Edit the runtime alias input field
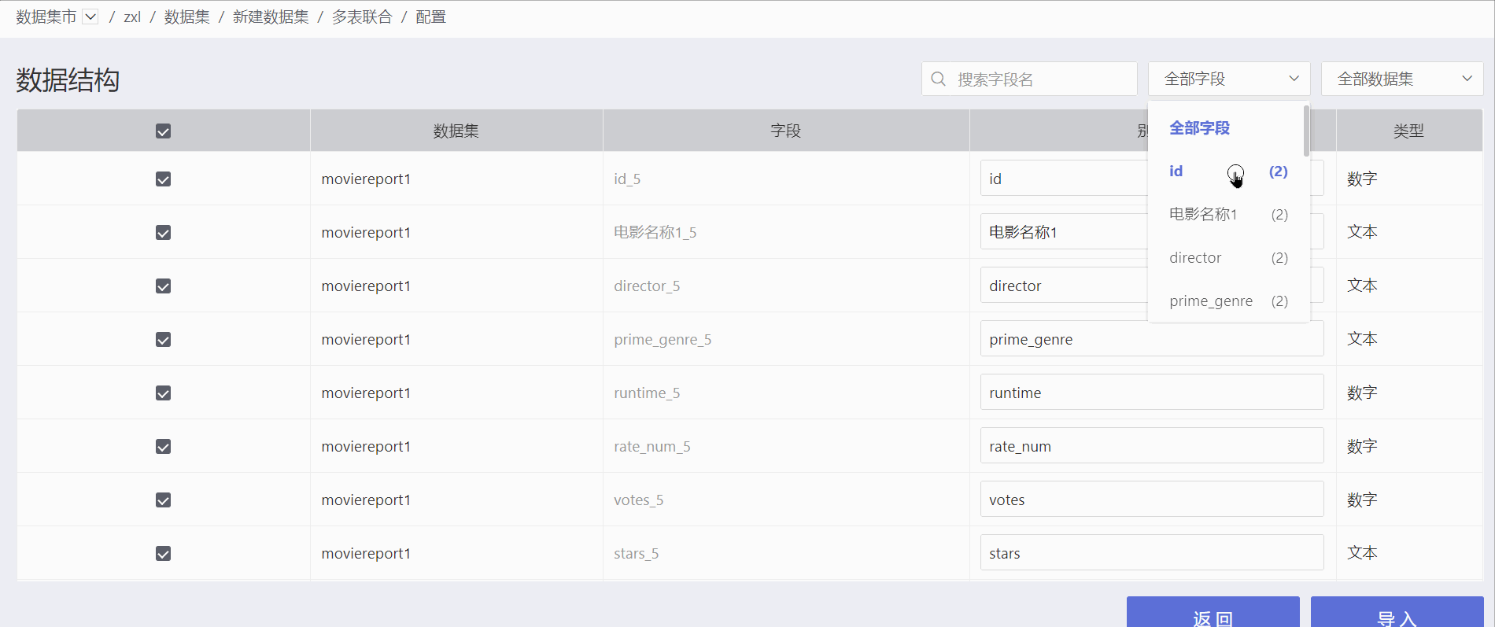The image size is (1495, 627). coord(1151,393)
